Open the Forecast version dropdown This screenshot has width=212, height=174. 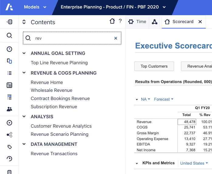(163, 99)
